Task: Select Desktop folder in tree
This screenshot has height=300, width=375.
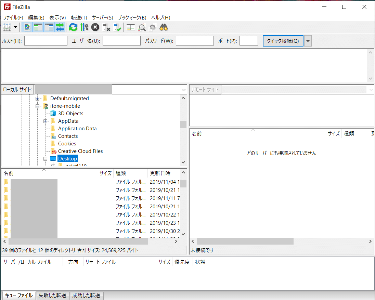Action: (x=67, y=158)
